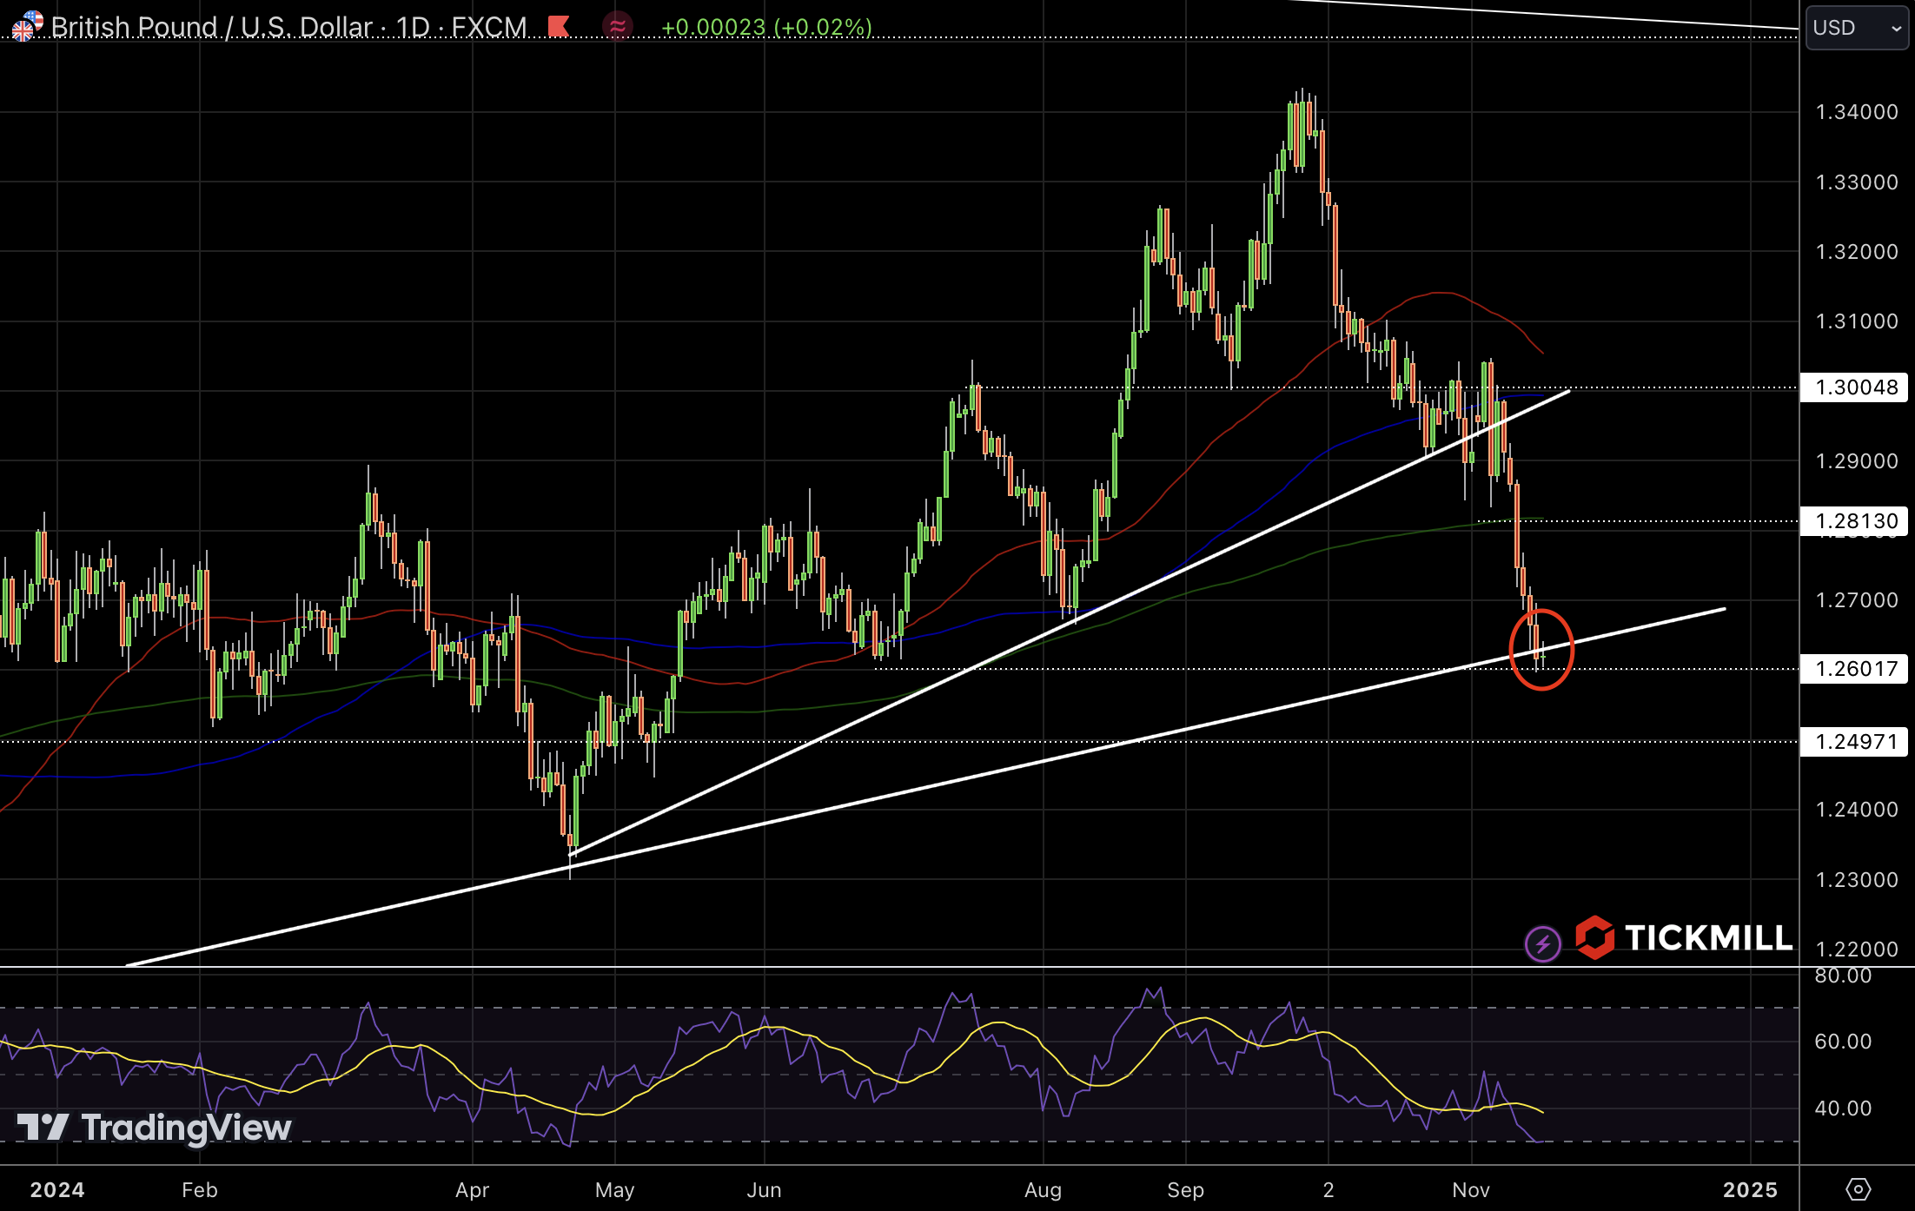Click the 60.00 level on RSI scale
The width and height of the screenshot is (1915, 1211).
(x=1842, y=1042)
